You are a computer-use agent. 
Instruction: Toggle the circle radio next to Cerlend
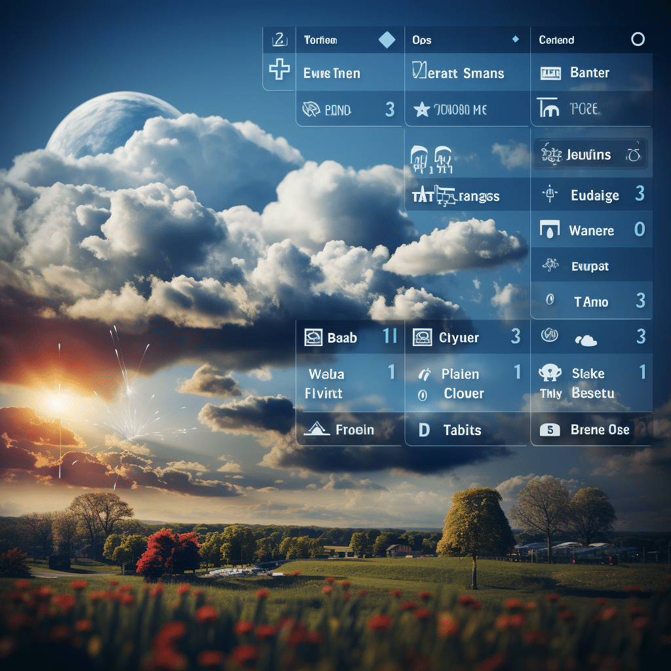[x=638, y=39]
